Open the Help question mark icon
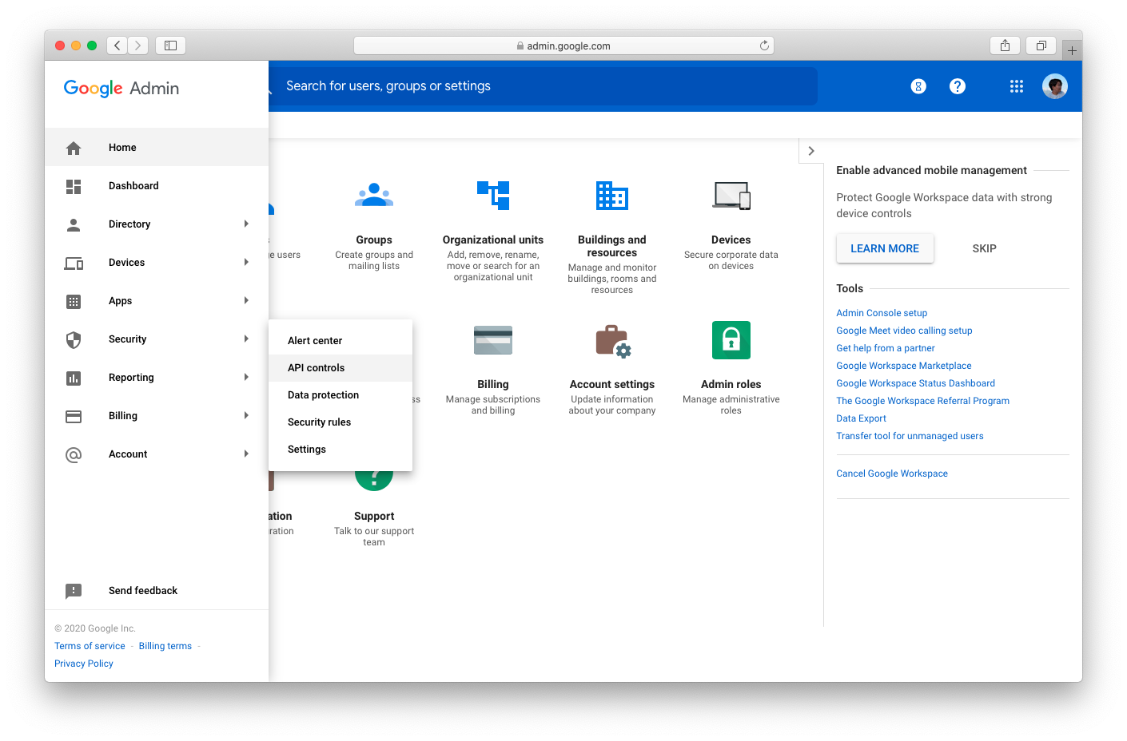This screenshot has width=1127, height=741. (958, 86)
